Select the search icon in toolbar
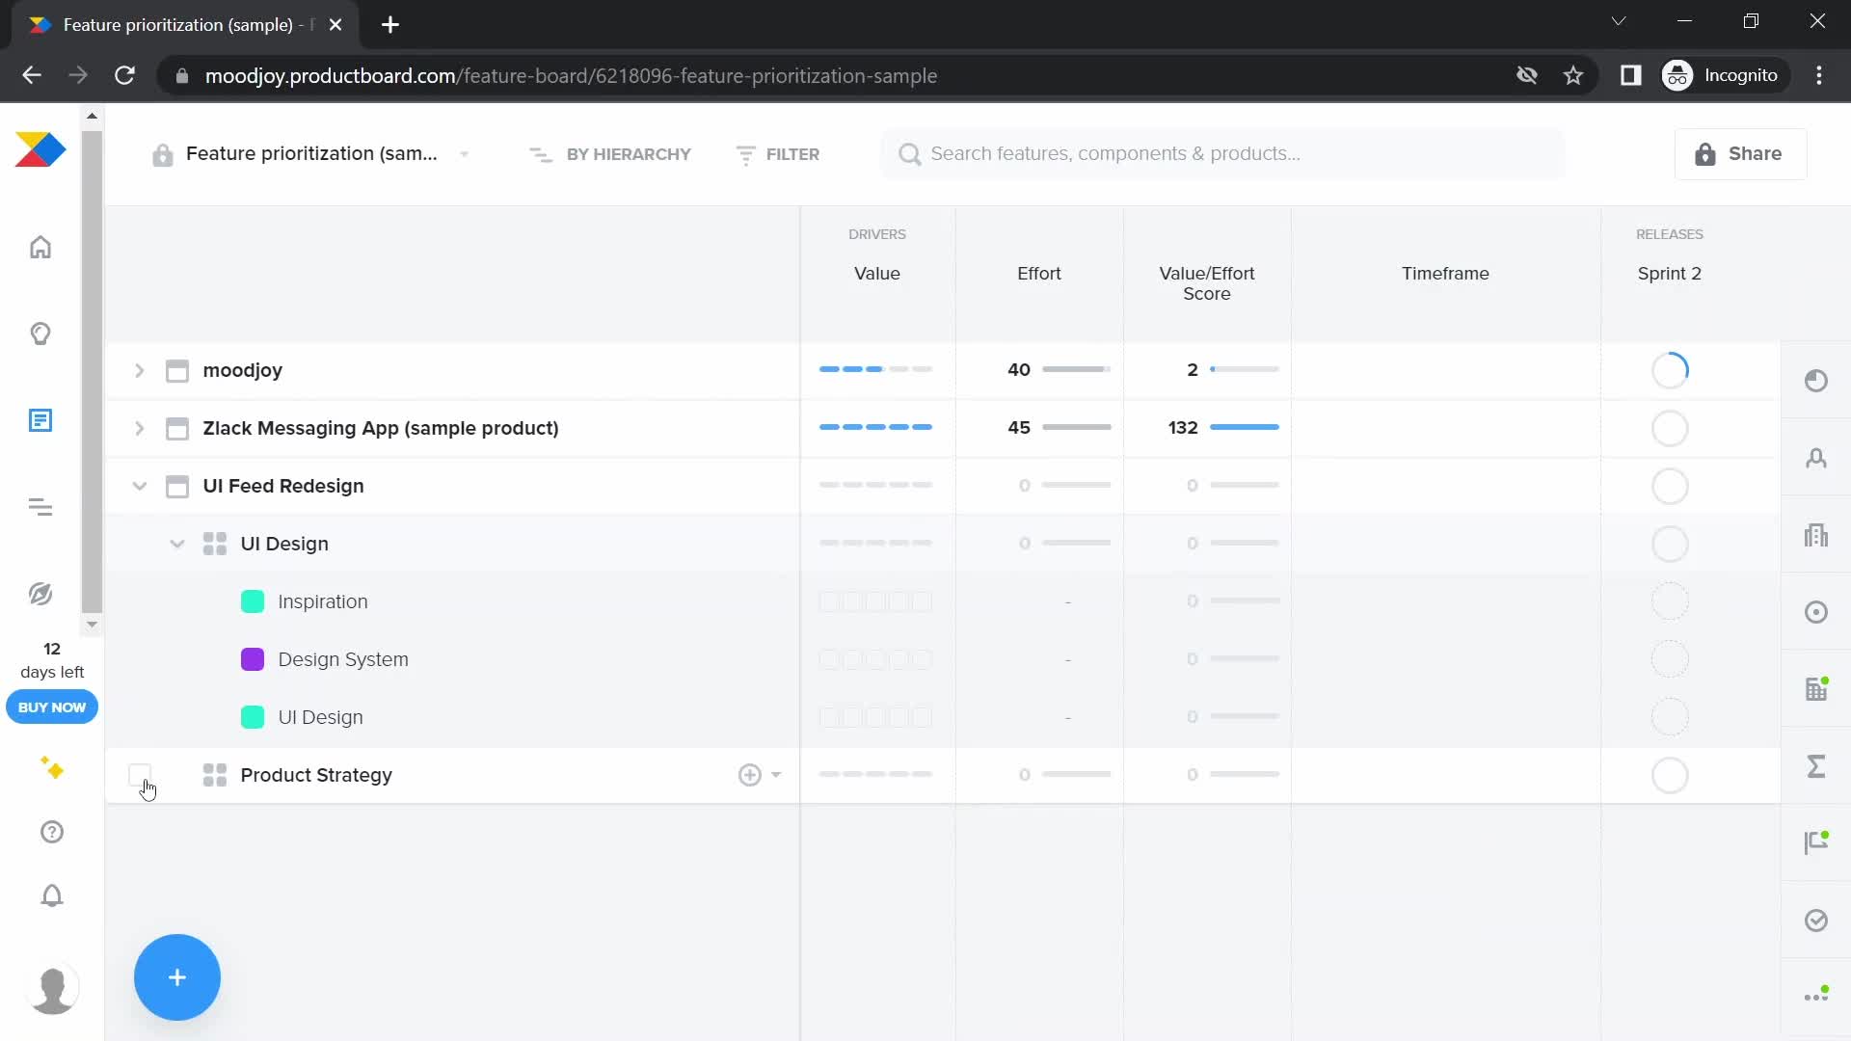The height and width of the screenshot is (1041, 1851). coord(910,154)
